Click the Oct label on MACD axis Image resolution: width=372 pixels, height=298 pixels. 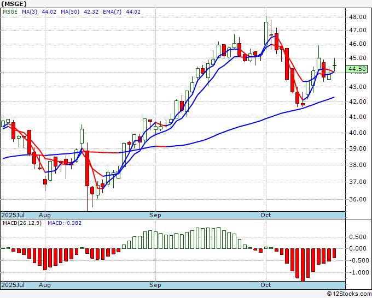[x=265, y=285]
